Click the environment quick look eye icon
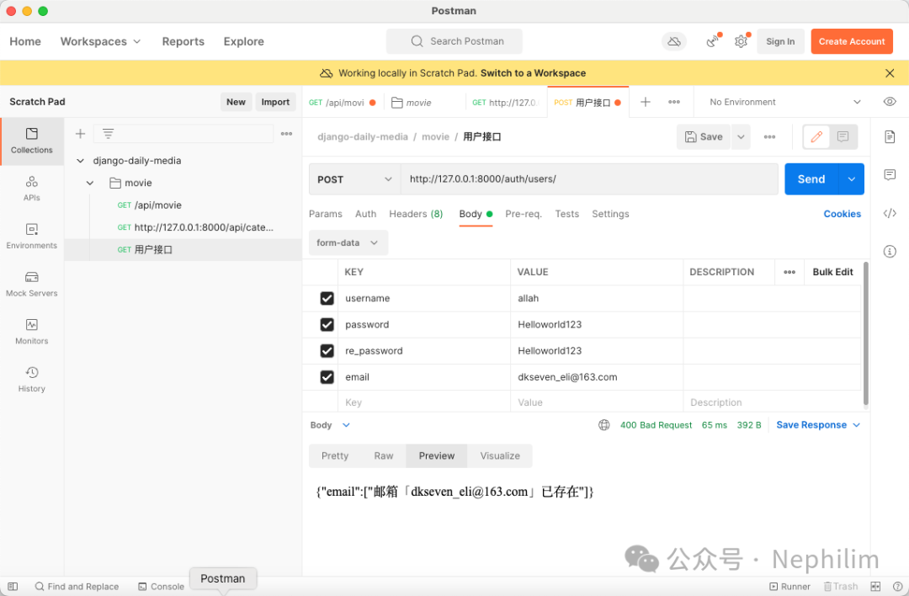 pos(890,102)
